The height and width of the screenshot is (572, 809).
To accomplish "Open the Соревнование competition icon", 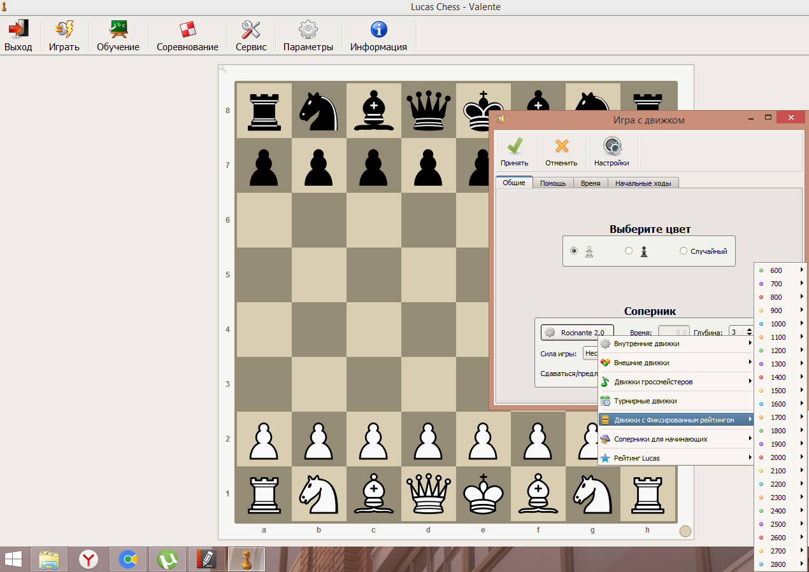I will [187, 29].
